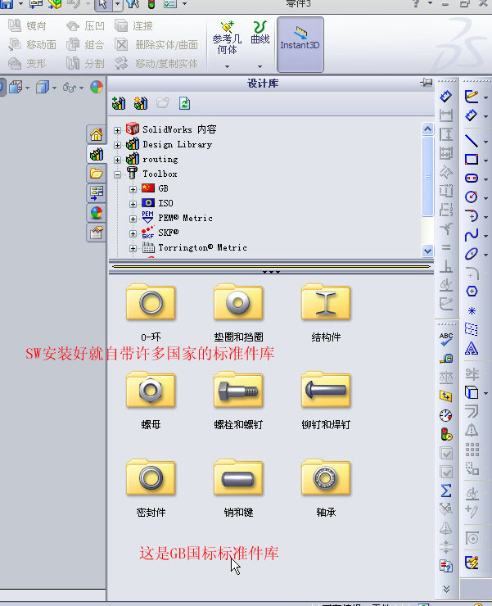
Task: Click Add File Location icon in 设计库
Action: [x=141, y=103]
